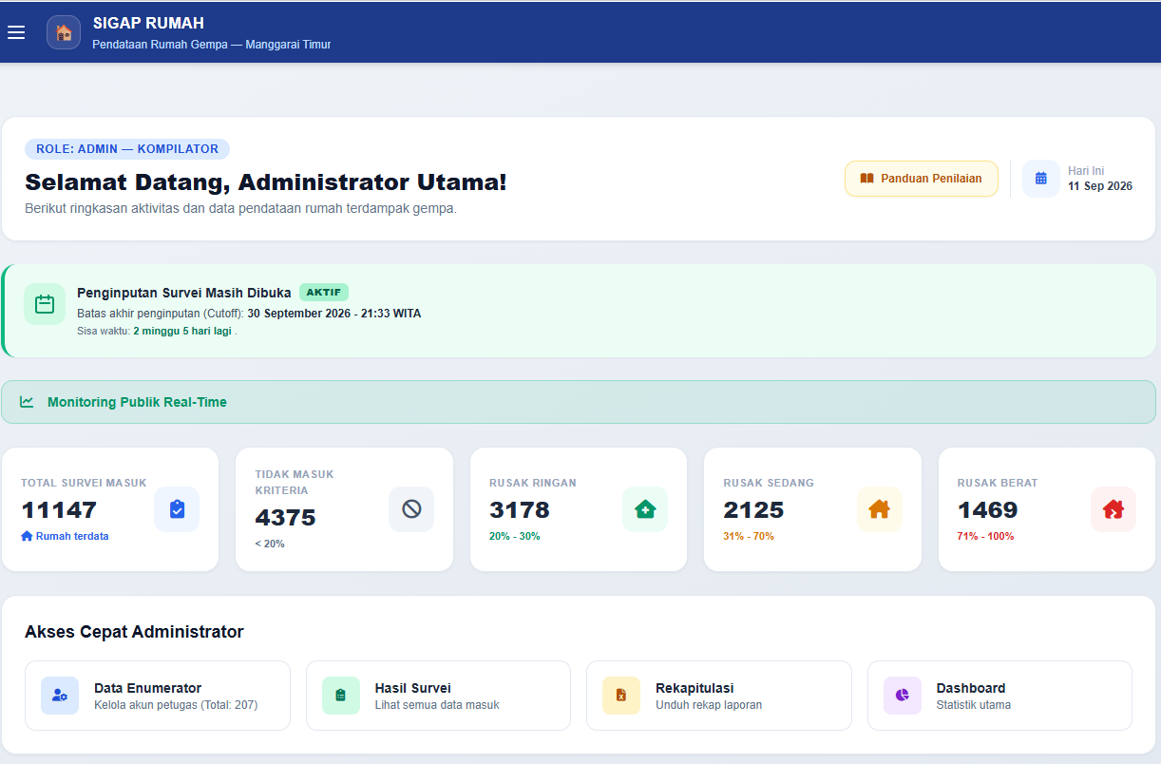Click the 'Rumah terdata' label
Image resolution: width=1161 pixels, height=764 pixels.
72,536
